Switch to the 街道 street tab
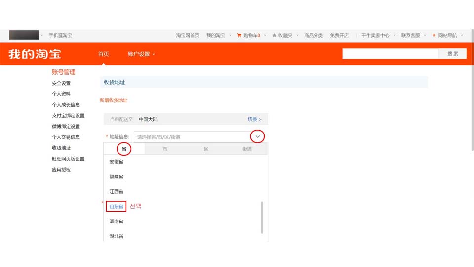Screen dimensions: 474x267 pyautogui.click(x=247, y=149)
